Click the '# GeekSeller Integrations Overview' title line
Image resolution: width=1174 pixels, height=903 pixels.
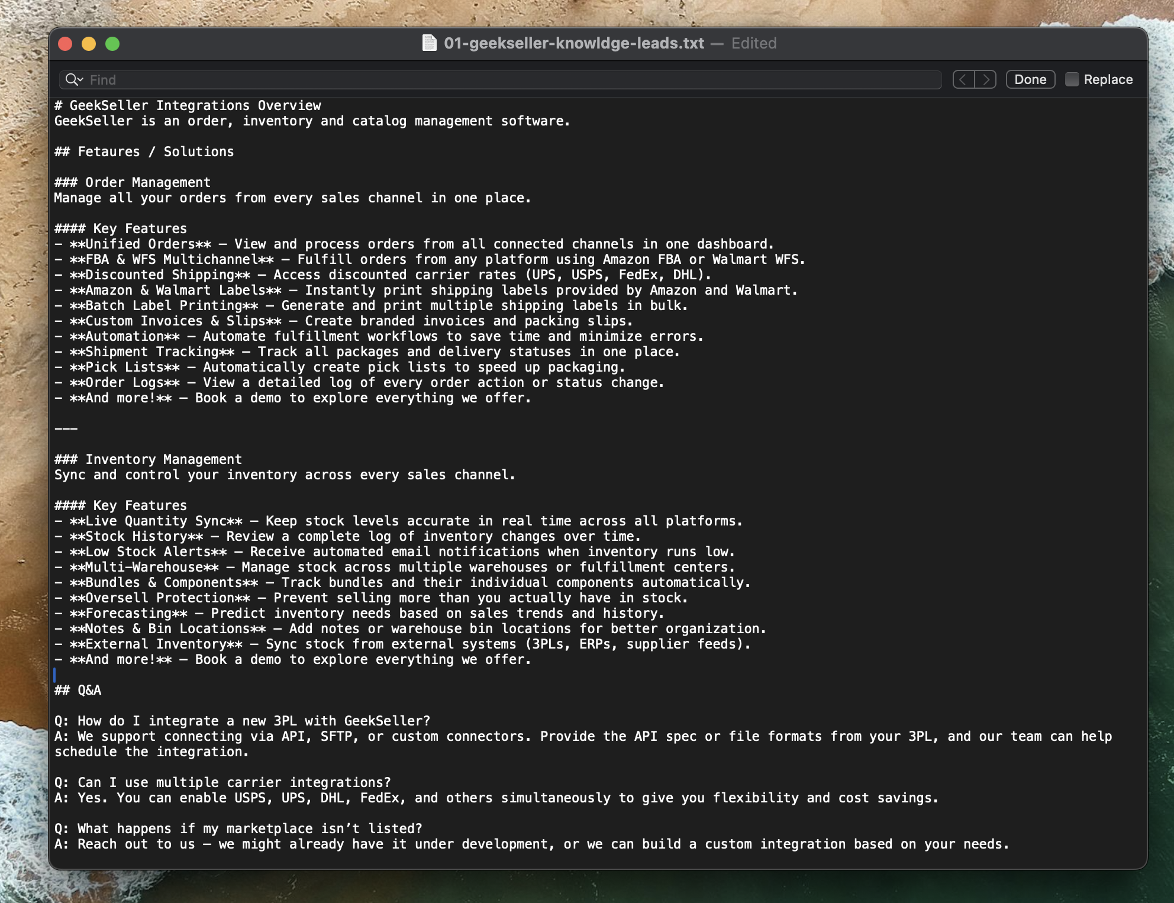188,105
